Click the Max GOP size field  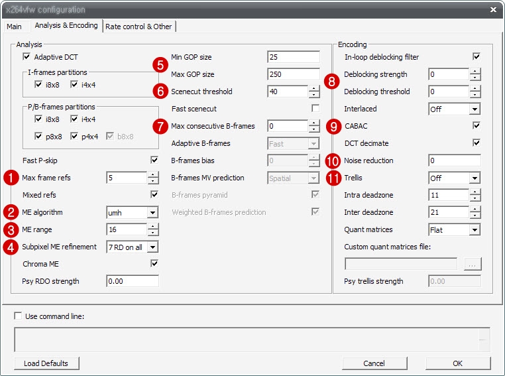click(x=294, y=74)
